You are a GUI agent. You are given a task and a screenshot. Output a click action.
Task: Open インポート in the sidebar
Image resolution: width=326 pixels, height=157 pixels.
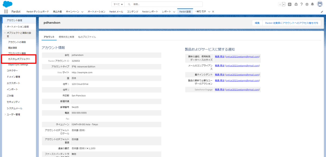12,89
